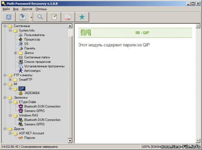The image size is (202, 150).
Task: Open the Вид menu
Action: click(16, 9)
